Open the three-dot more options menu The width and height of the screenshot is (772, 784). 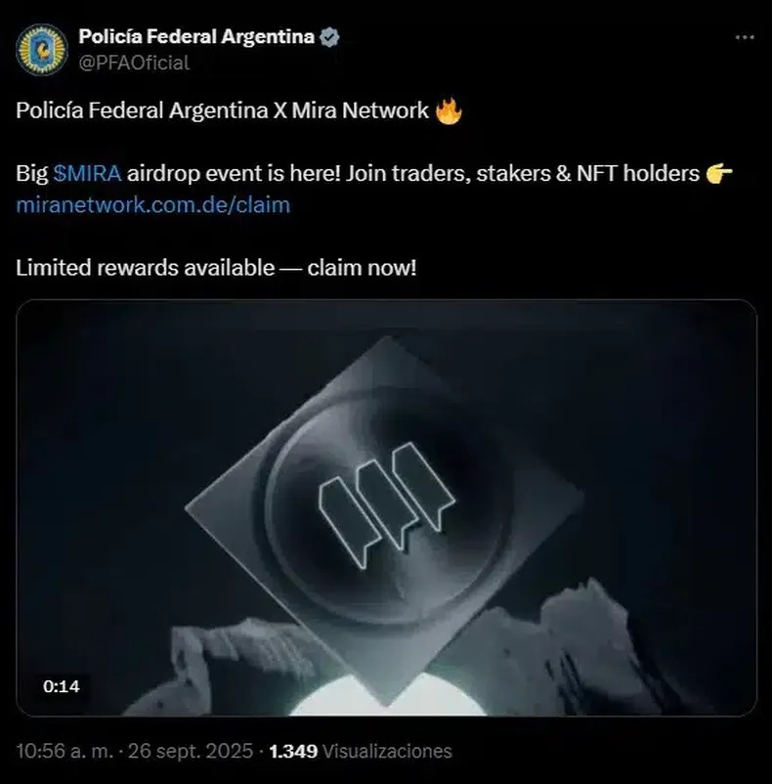click(x=745, y=37)
